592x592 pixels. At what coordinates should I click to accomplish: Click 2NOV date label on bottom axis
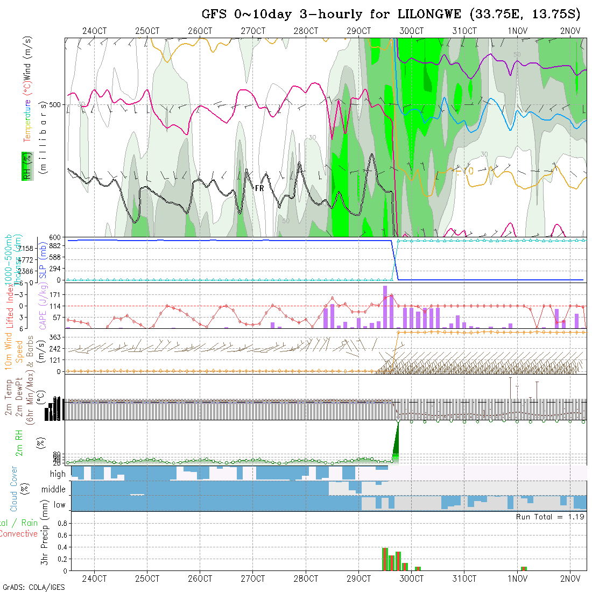569,579
